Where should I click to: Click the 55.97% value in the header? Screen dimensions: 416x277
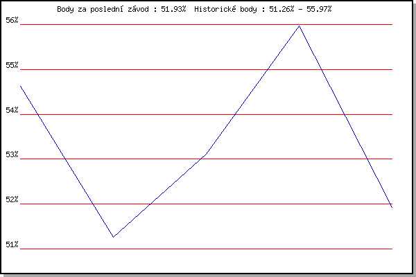click(x=319, y=9)
